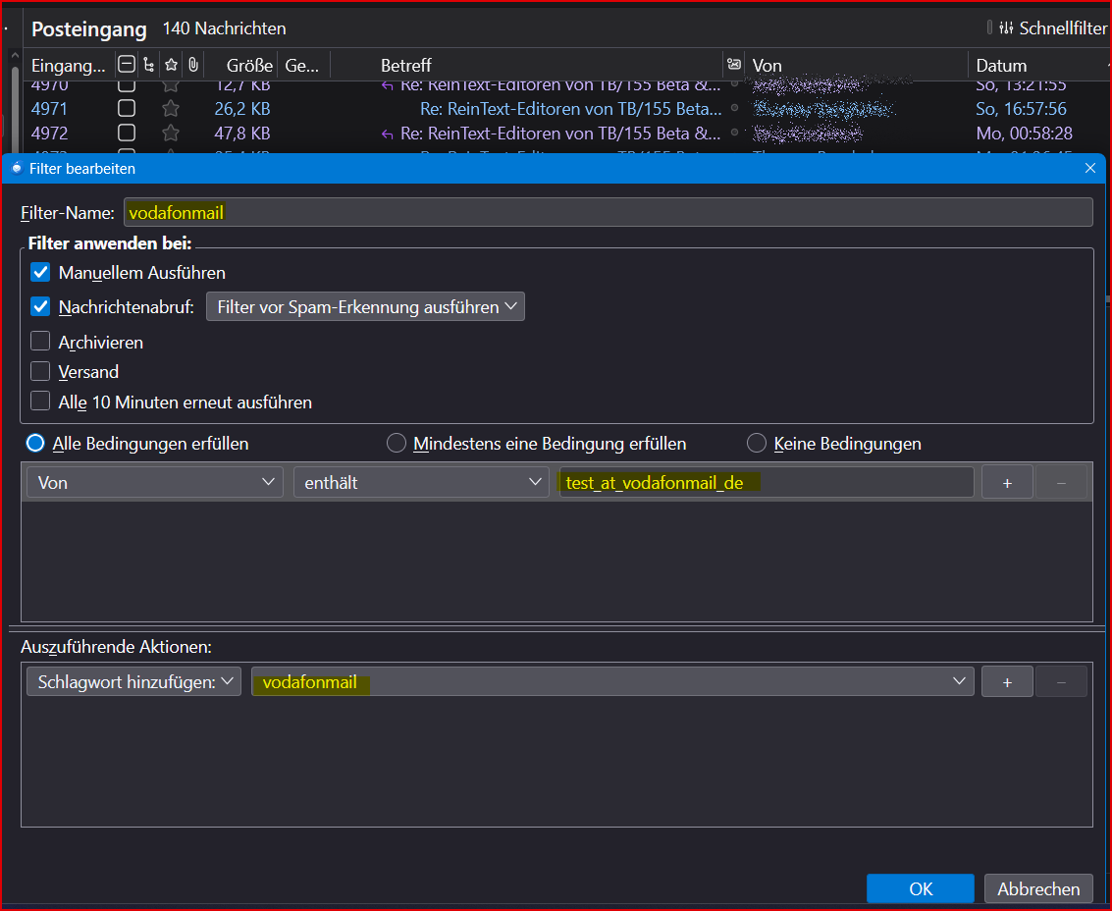Sort by Eingang column header
This screenshot has width=1112, height=911.
[x=68, y=65]
